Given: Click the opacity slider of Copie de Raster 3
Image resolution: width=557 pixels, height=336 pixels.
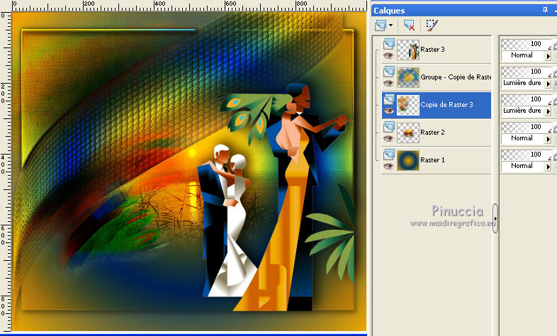Looking at the screenshot, I should pyautogui.click(x=526, y=99).
